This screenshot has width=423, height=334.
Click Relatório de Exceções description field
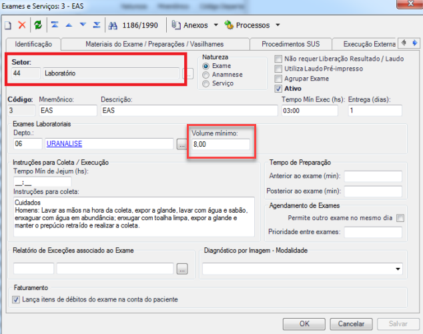115,269
